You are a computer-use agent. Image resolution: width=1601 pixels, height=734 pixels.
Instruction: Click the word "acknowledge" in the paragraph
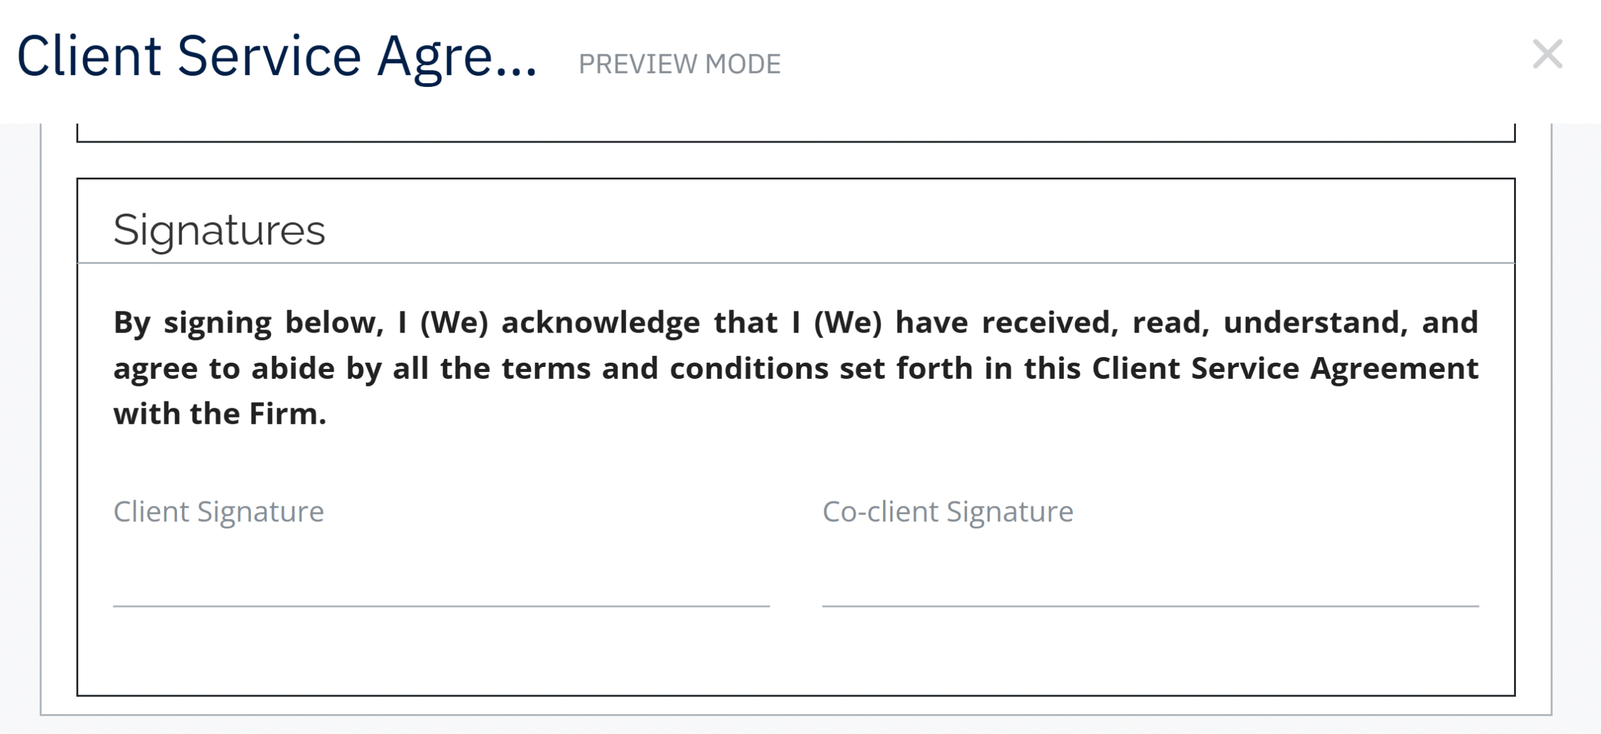tap(600, 323)
